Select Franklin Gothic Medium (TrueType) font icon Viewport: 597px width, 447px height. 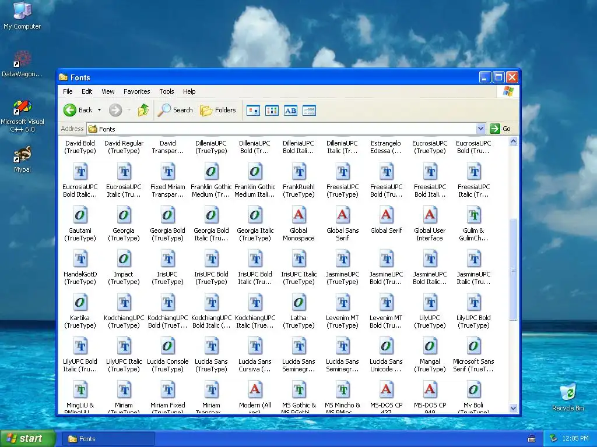[211, 172]
